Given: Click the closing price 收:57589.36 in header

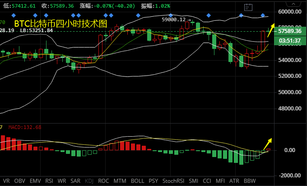Looking at the screenshot, I should [58, 6].
